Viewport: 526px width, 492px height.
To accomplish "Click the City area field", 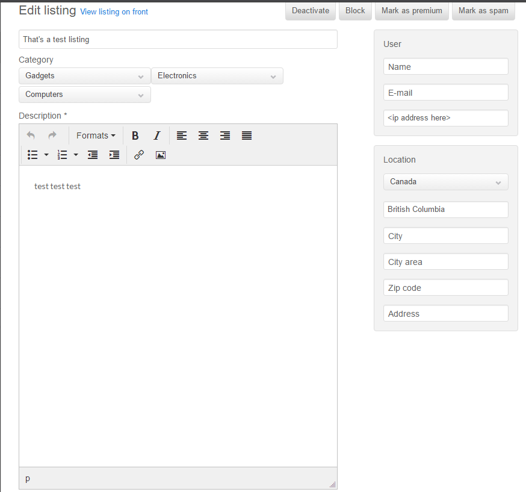I will [x=446, y=261].
